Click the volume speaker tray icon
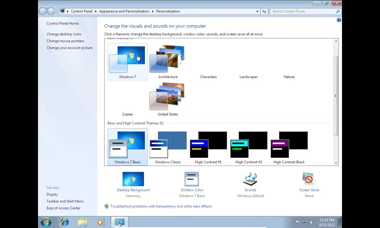380x228 pixels. click(x=312, y=222)
